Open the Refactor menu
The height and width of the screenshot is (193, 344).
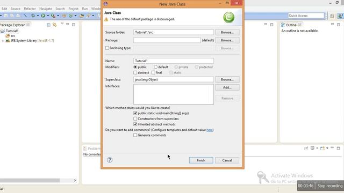pos(30,9)
